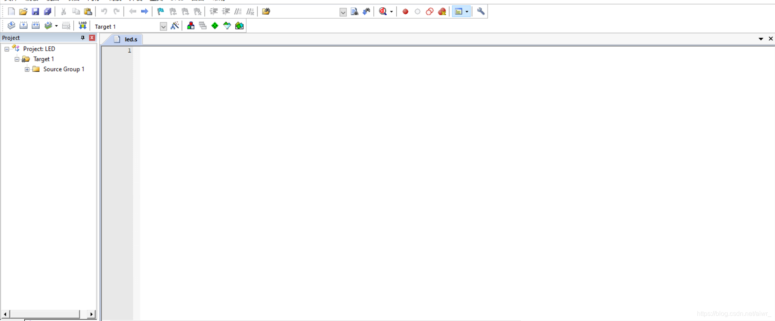This screenshot has width=775, height=321.
Task: Navigate backwards with left arrow
Action: tap(132, 11)
